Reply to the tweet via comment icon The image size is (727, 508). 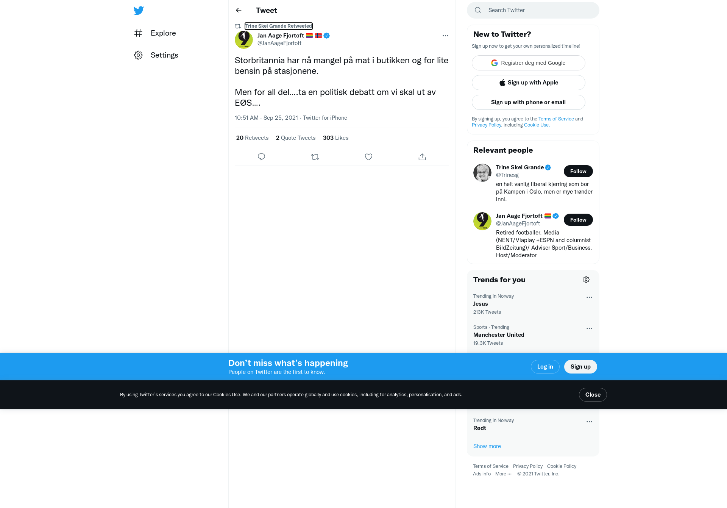(x=261, y=157)
